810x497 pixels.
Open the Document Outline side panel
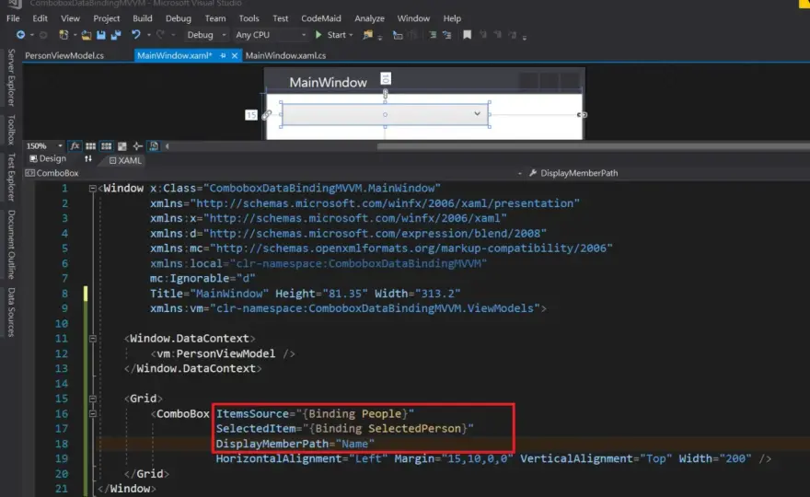pos(11,245)
